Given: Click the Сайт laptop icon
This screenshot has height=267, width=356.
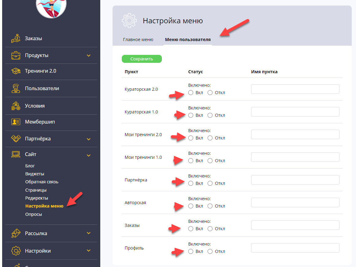Looking at the screenshot, I should click(16, 154).
